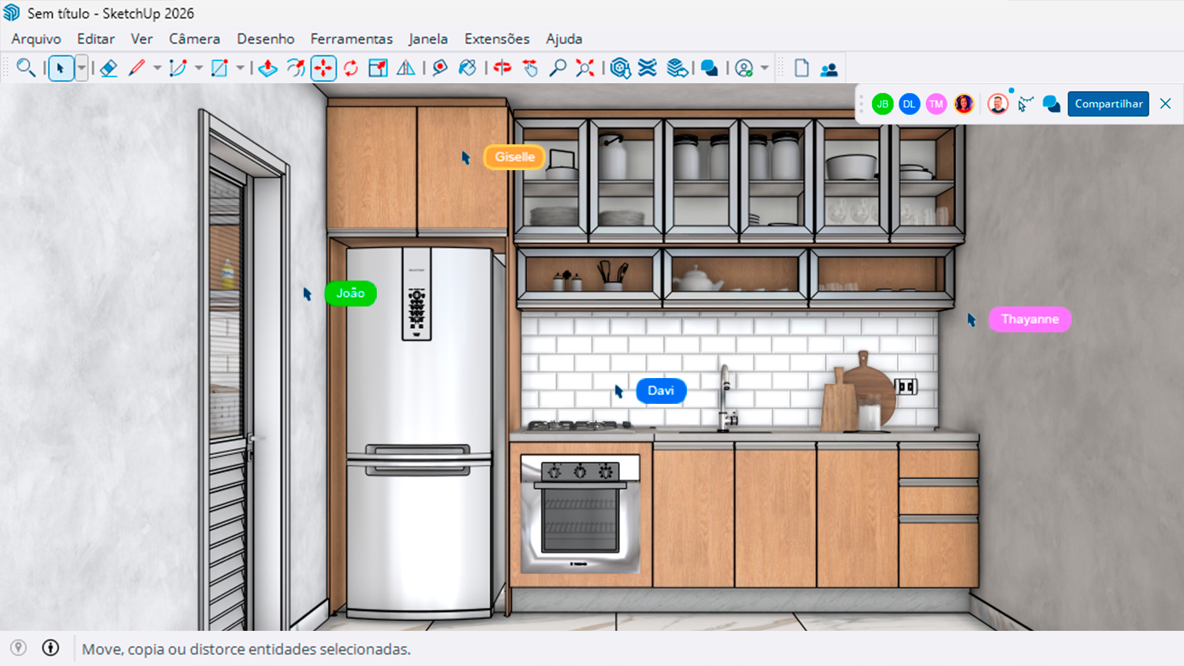This screenshot has height=666, width=1184.
Task: Click the green JB collaborator avatar
Action: pos(882,104)
